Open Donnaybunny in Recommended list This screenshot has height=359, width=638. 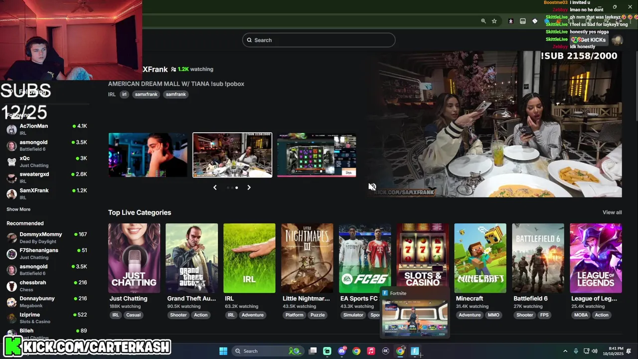click(x=47, y=302)
